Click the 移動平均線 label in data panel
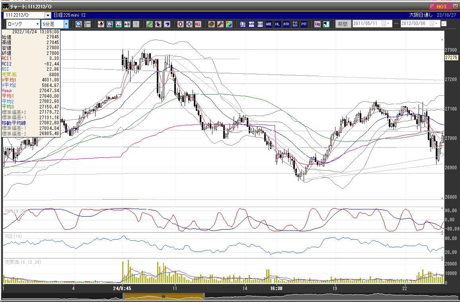460x302 pixels. click(x=14, y=123)
